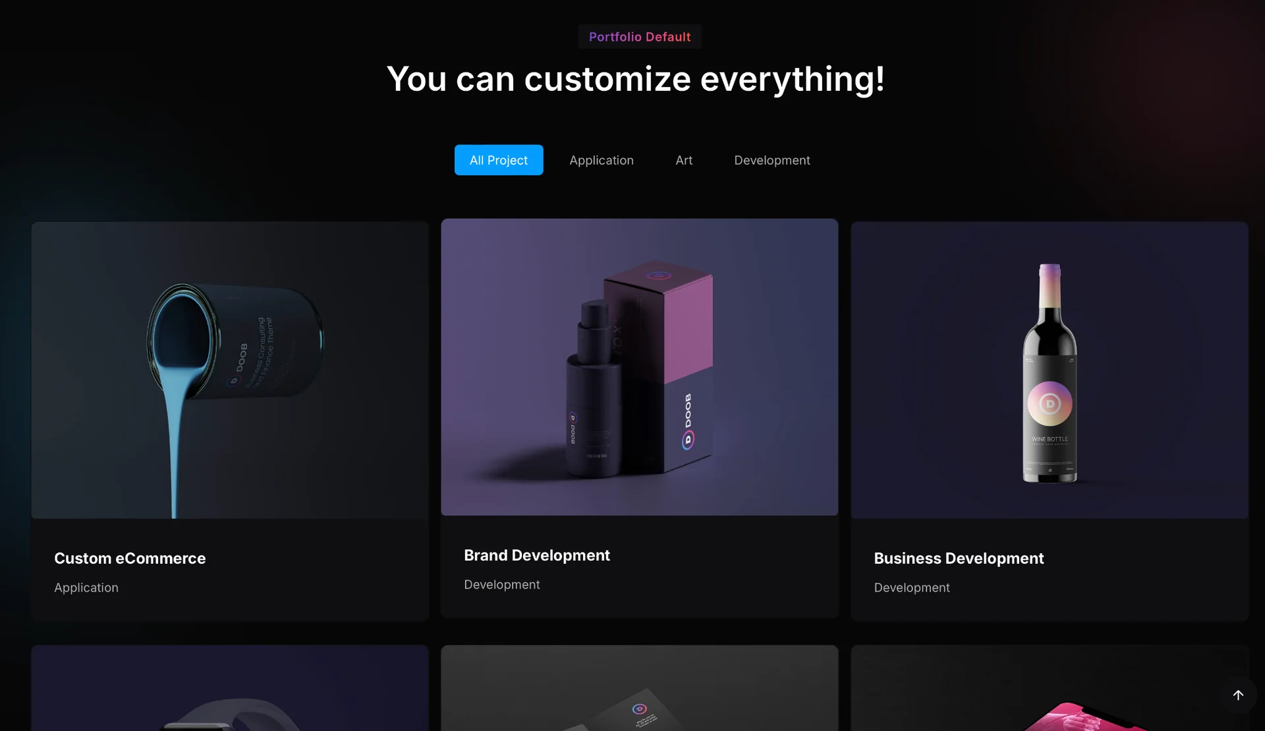Viewport: 1265px width, 731px height.
Task: Click Application category under Custom eCommerce
Action: pos(86,587)
